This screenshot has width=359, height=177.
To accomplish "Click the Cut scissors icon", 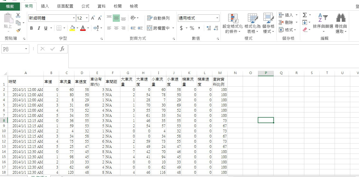I will [18, 16].
